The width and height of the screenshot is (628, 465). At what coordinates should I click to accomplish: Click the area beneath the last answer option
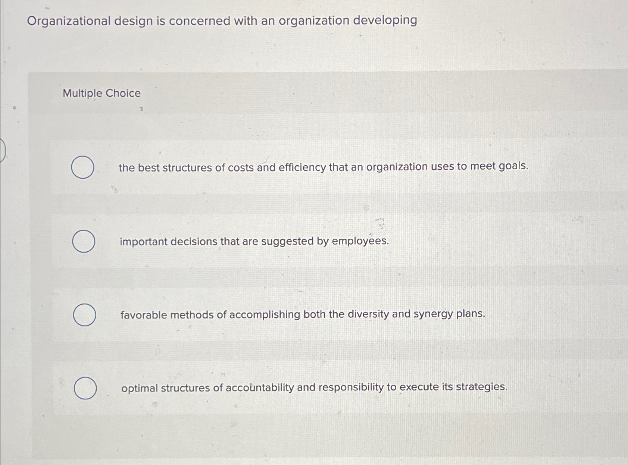pos(299,433)
